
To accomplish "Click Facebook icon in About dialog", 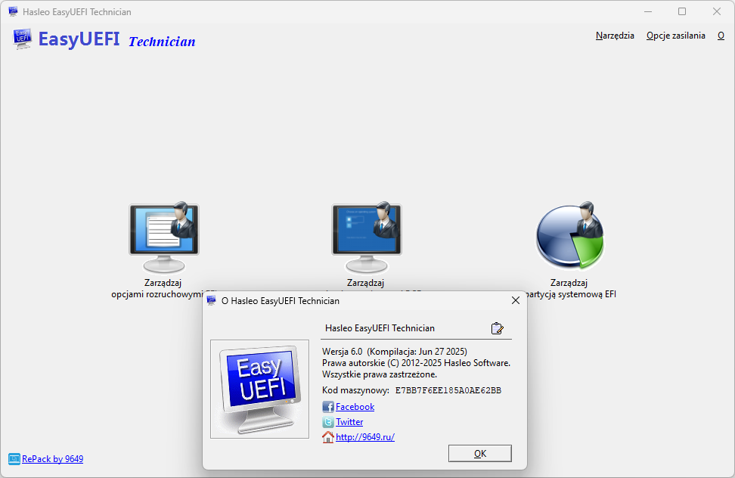I will point(328,407).
